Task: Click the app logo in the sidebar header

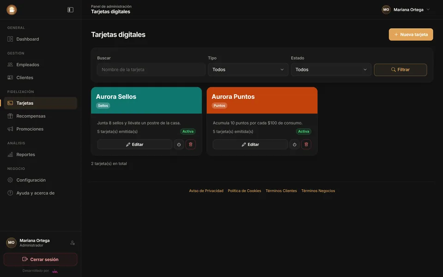Action: tap(12, 10)
